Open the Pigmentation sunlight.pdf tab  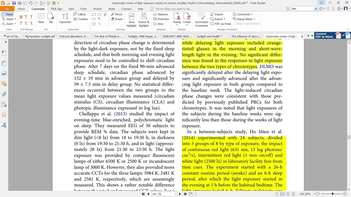[x=40, y=36]
